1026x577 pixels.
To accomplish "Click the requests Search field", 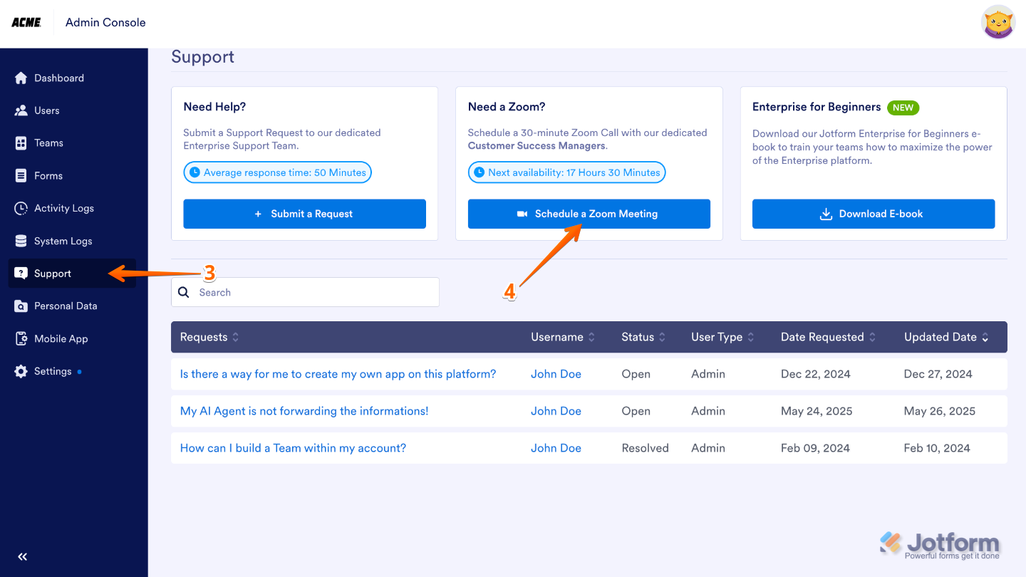I will click(313, 292).
